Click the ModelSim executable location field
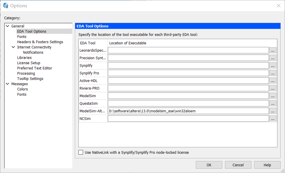The height and width of the screenshot is (173, 285). (x=188, y=96)
